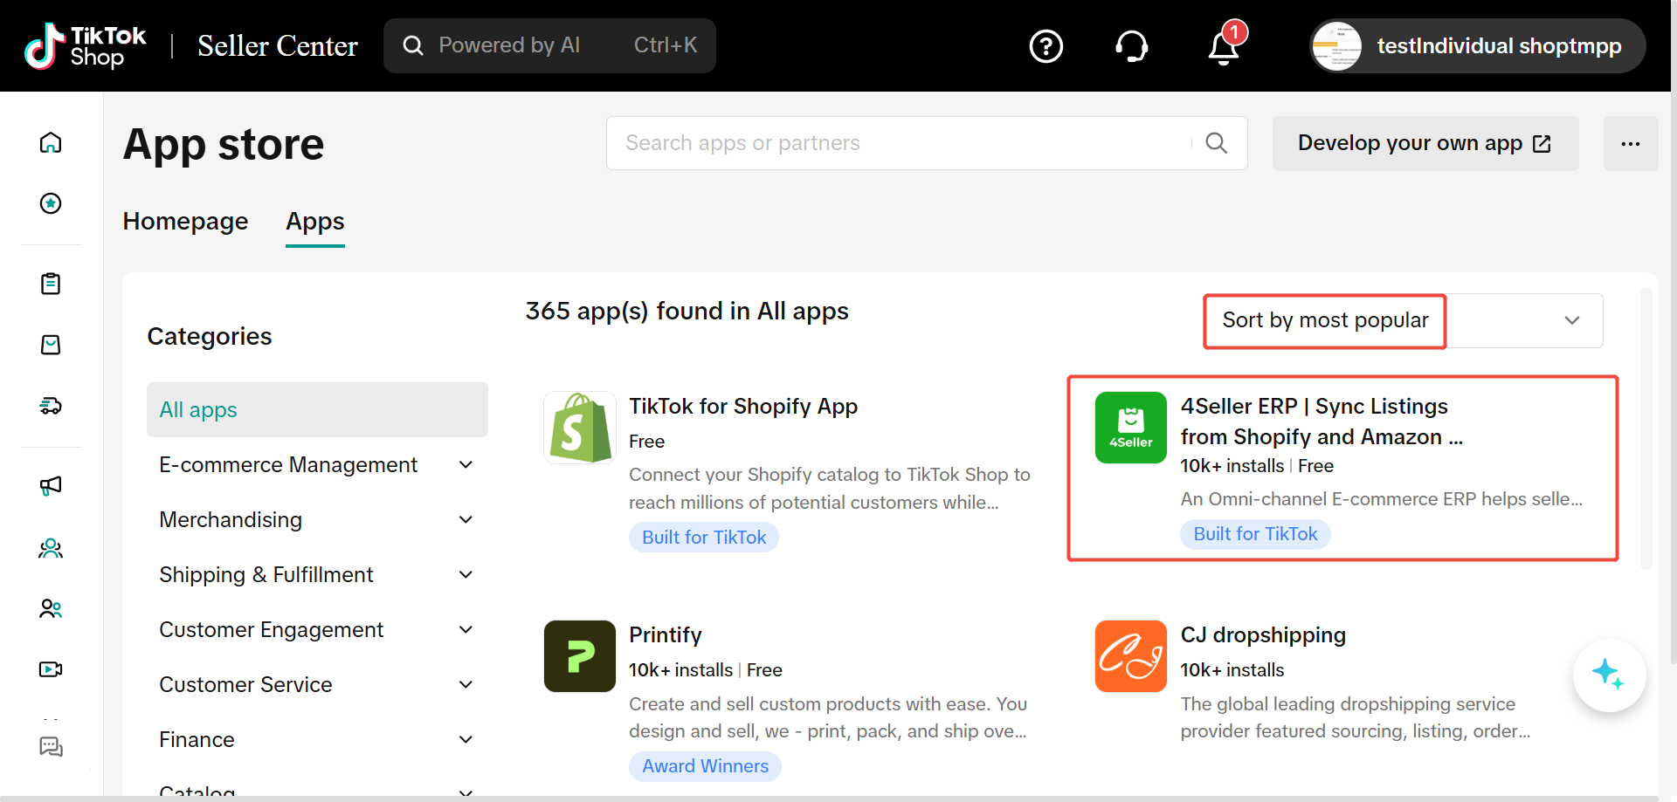Collapse the Shipping & Fulfillment chevron
Viewport: 1677px width, 802px height.
pos(466,574)
